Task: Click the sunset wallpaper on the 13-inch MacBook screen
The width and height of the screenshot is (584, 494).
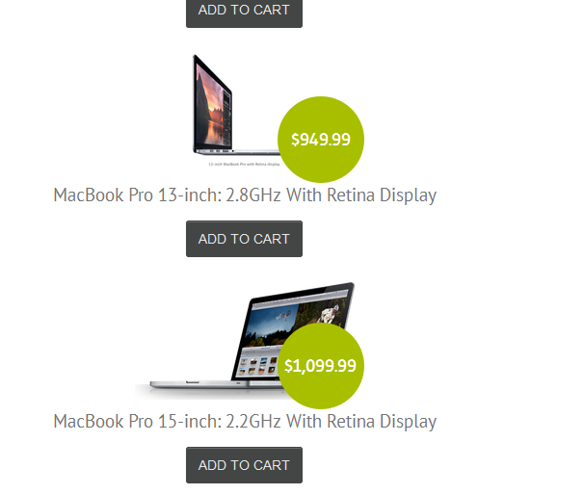Action: tap(212, 106)
